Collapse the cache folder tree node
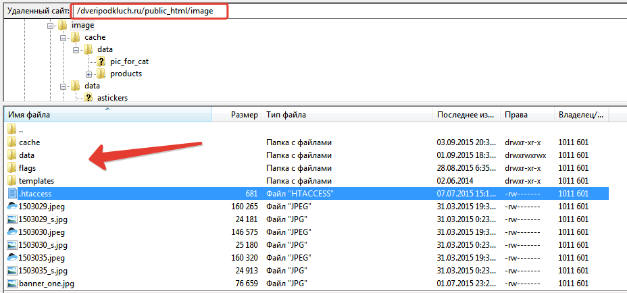The height and width of the screenshot is (293, 627). point(63,38)
